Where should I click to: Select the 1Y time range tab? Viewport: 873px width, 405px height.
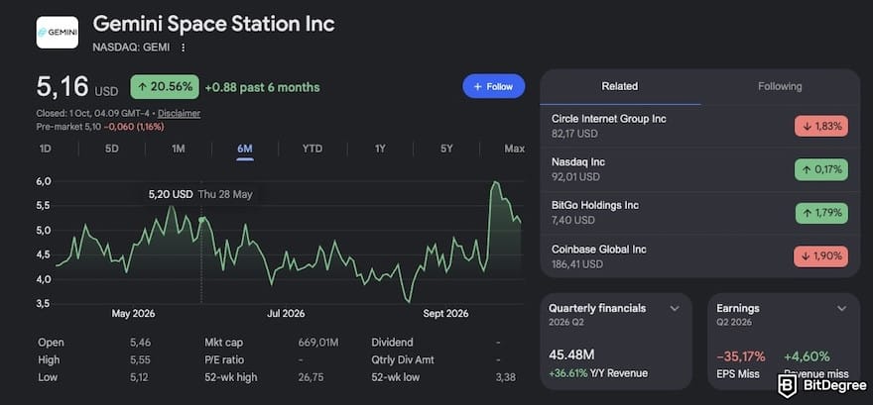[380, 149]
